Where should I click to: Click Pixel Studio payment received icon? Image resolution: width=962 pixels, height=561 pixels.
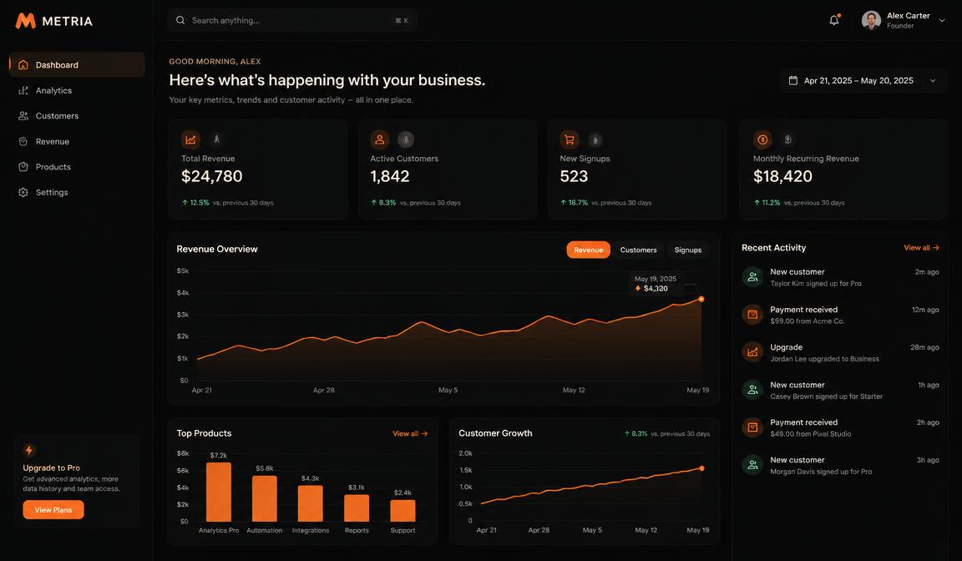pyautogui.click(x=752, y=427)
